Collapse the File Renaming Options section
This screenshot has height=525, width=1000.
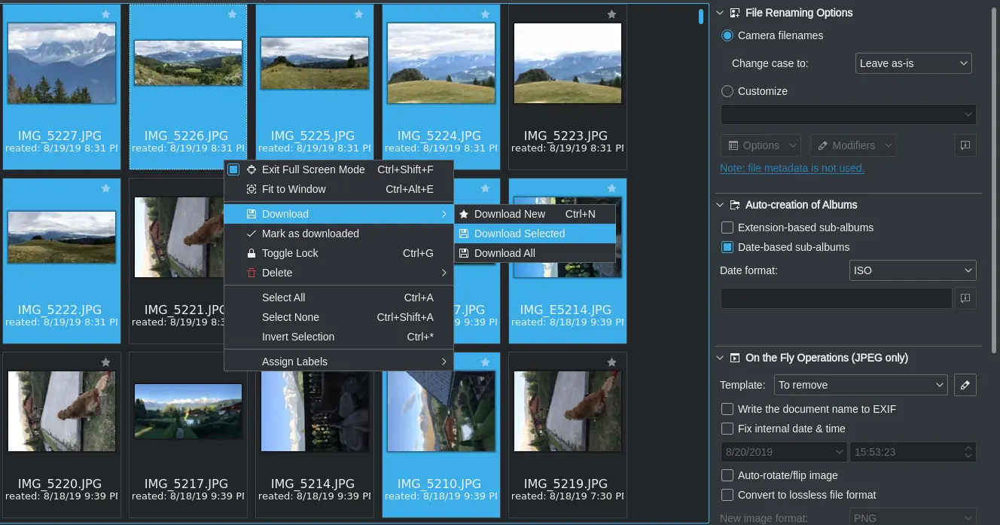720,13
